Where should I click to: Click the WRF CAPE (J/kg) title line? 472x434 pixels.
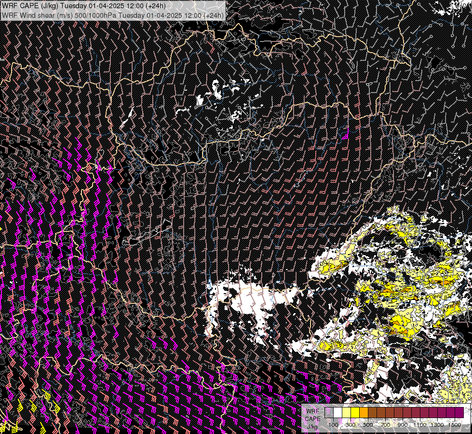pyautogui.click(x=84, y=6)
